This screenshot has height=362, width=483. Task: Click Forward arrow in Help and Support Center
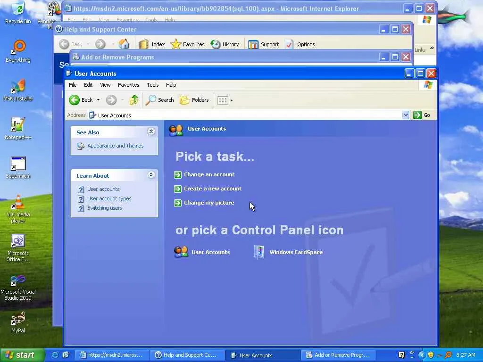click(x=100, y=44)
